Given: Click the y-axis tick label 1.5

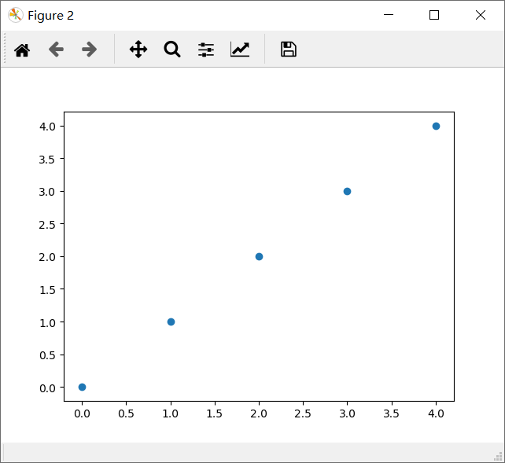Looking at the screenshot, I should coord(47,290).
